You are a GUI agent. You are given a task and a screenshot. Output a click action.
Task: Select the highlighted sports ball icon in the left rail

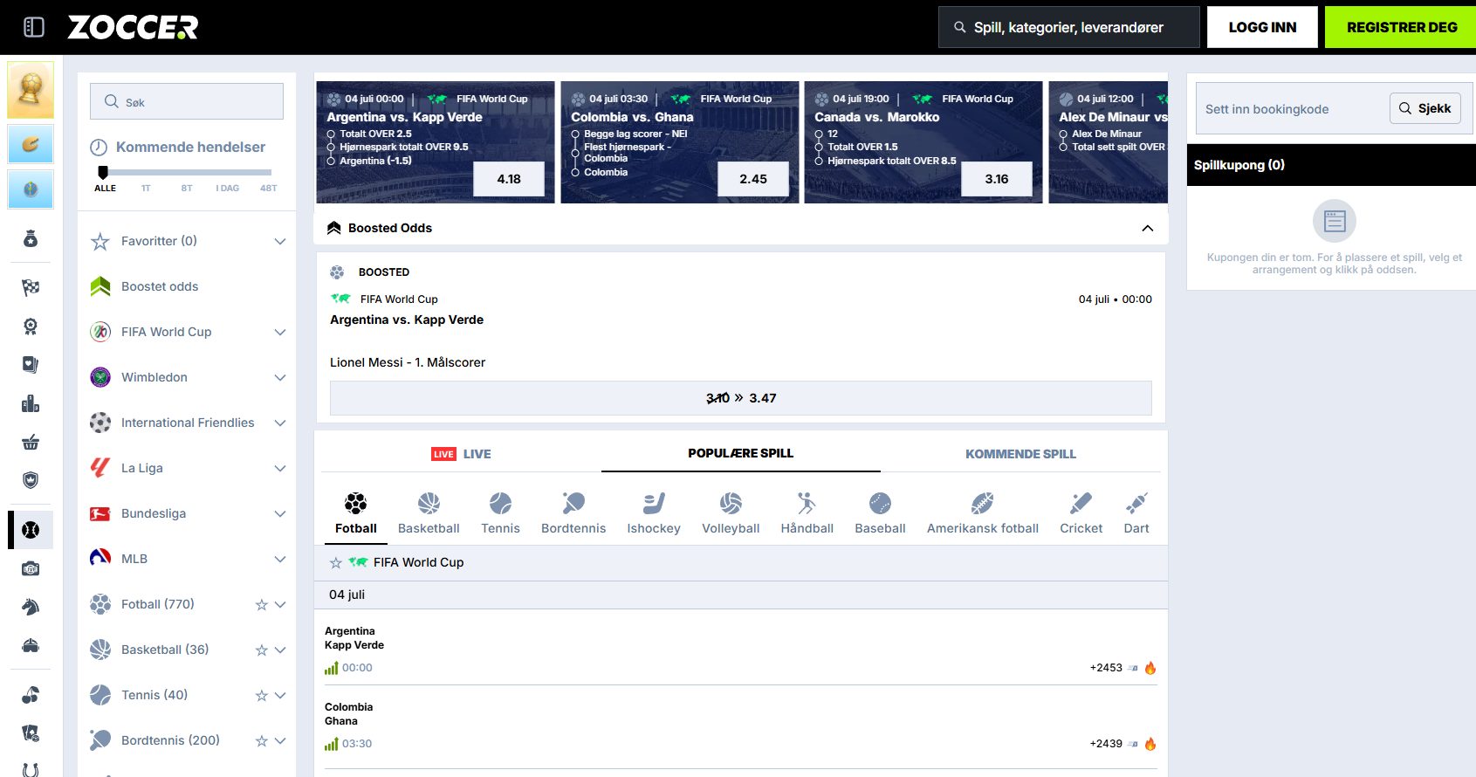(x=31, y=530)
